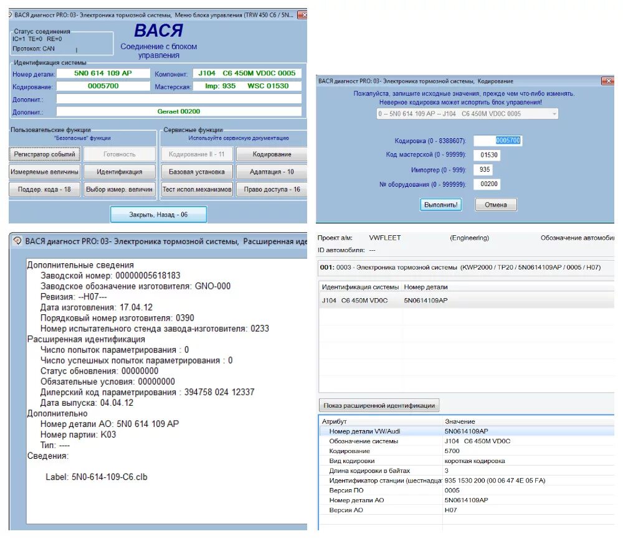Select the Версия ПО 0005 row
Viewport: 623px width, 539px height.
coord(467,490)
